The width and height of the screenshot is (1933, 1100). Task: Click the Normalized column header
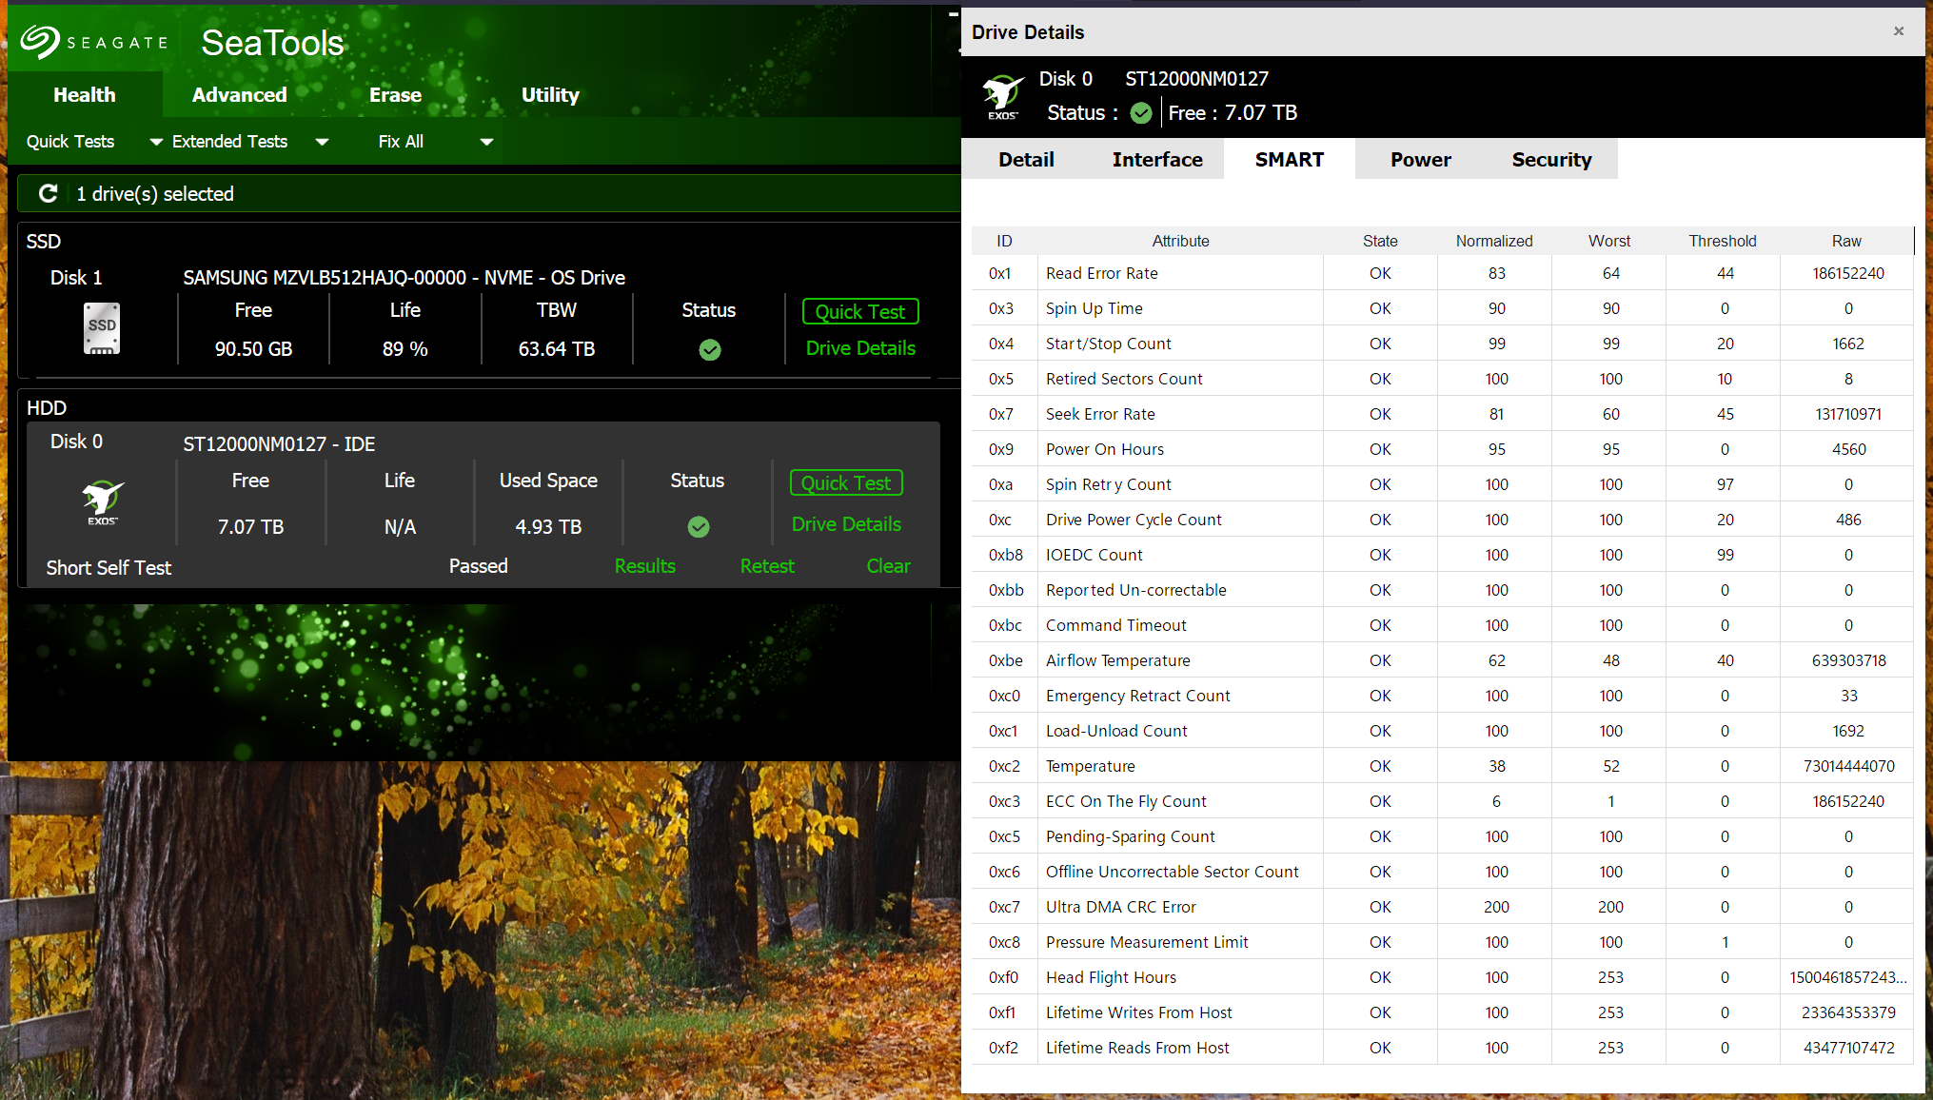(x=1494, y=241)
